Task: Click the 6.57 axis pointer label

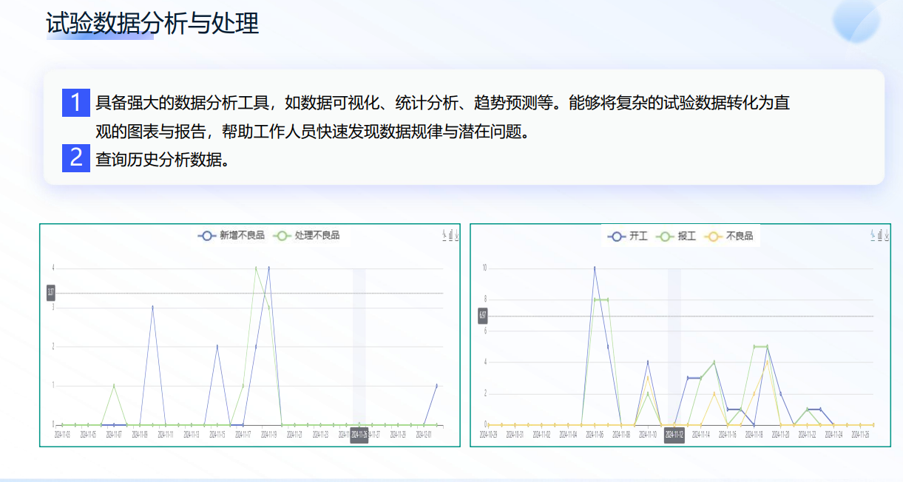Action: (482, 316)
